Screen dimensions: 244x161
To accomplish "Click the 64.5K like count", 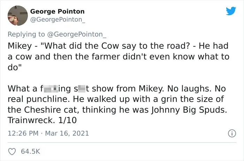I will pos(31,151).
